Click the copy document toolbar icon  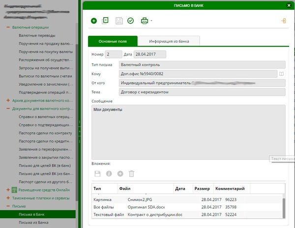tap(105, 21)
